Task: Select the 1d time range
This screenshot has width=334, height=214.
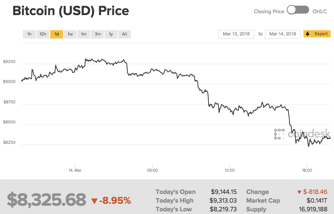Action: point(57,34)
